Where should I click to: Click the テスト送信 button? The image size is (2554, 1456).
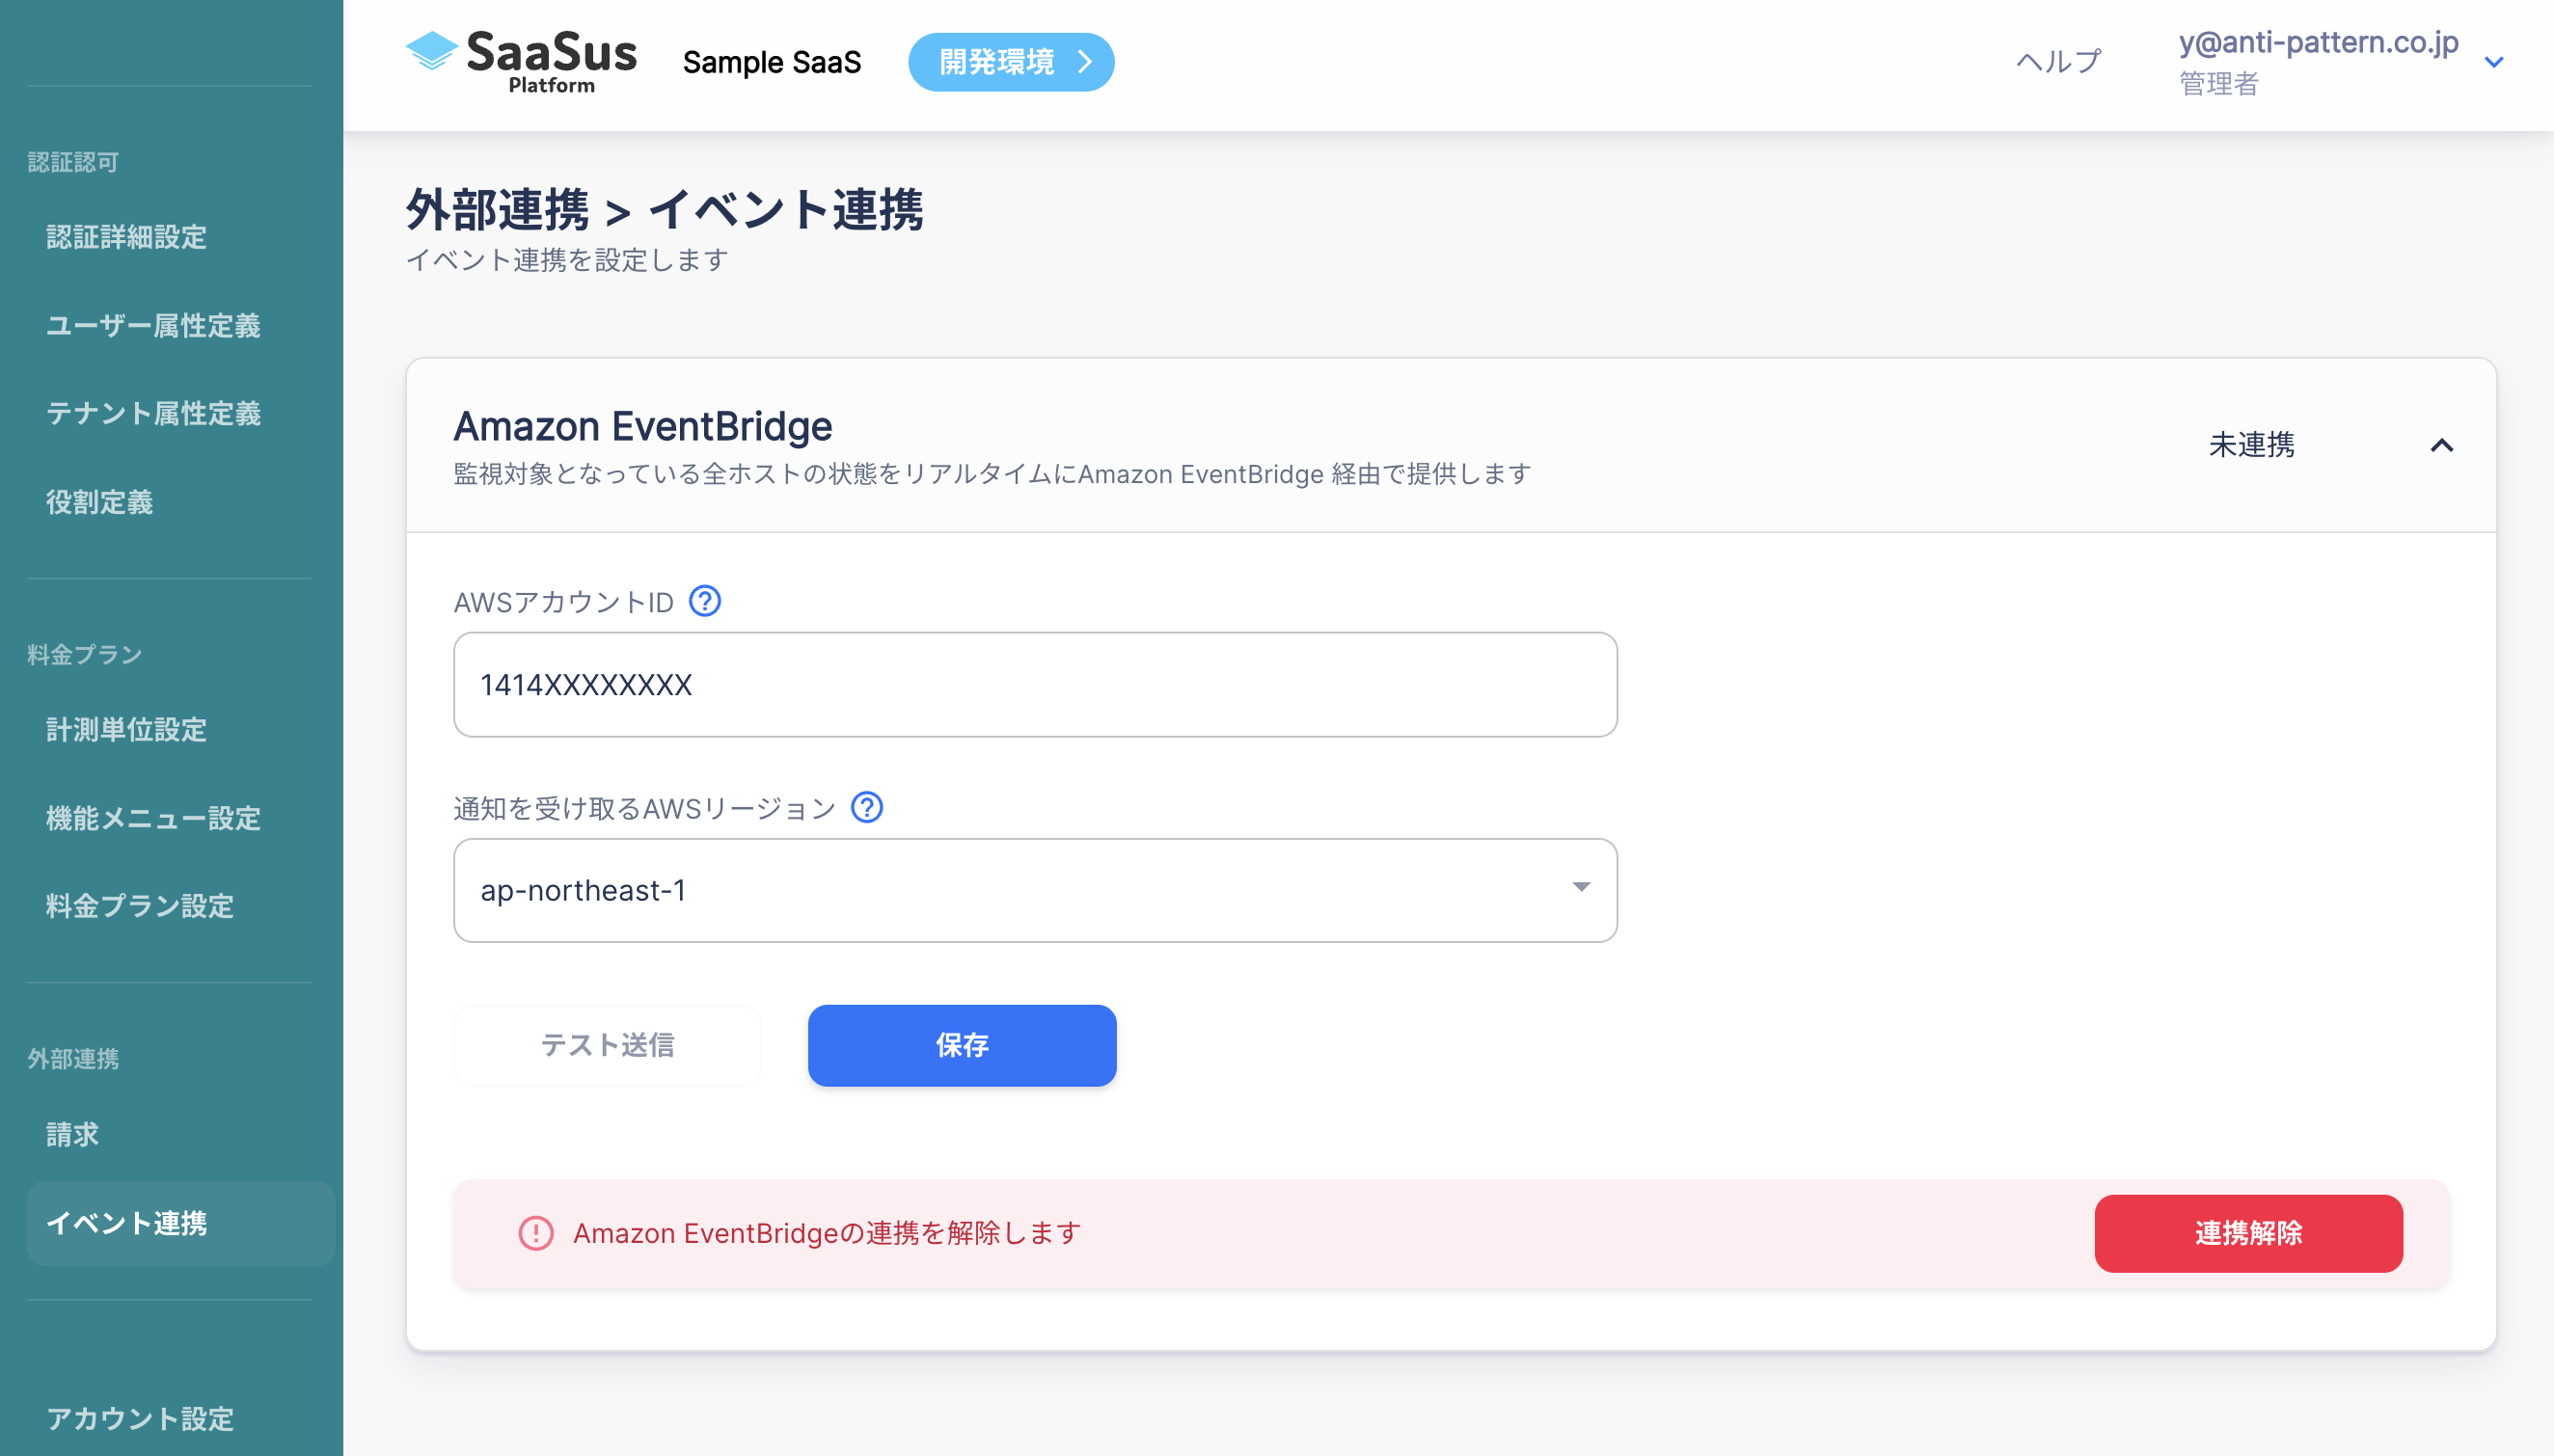tap(607, 1045)
